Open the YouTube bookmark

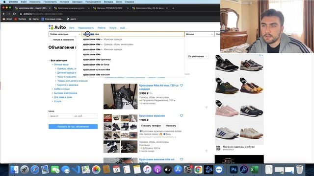click(20, 19)
